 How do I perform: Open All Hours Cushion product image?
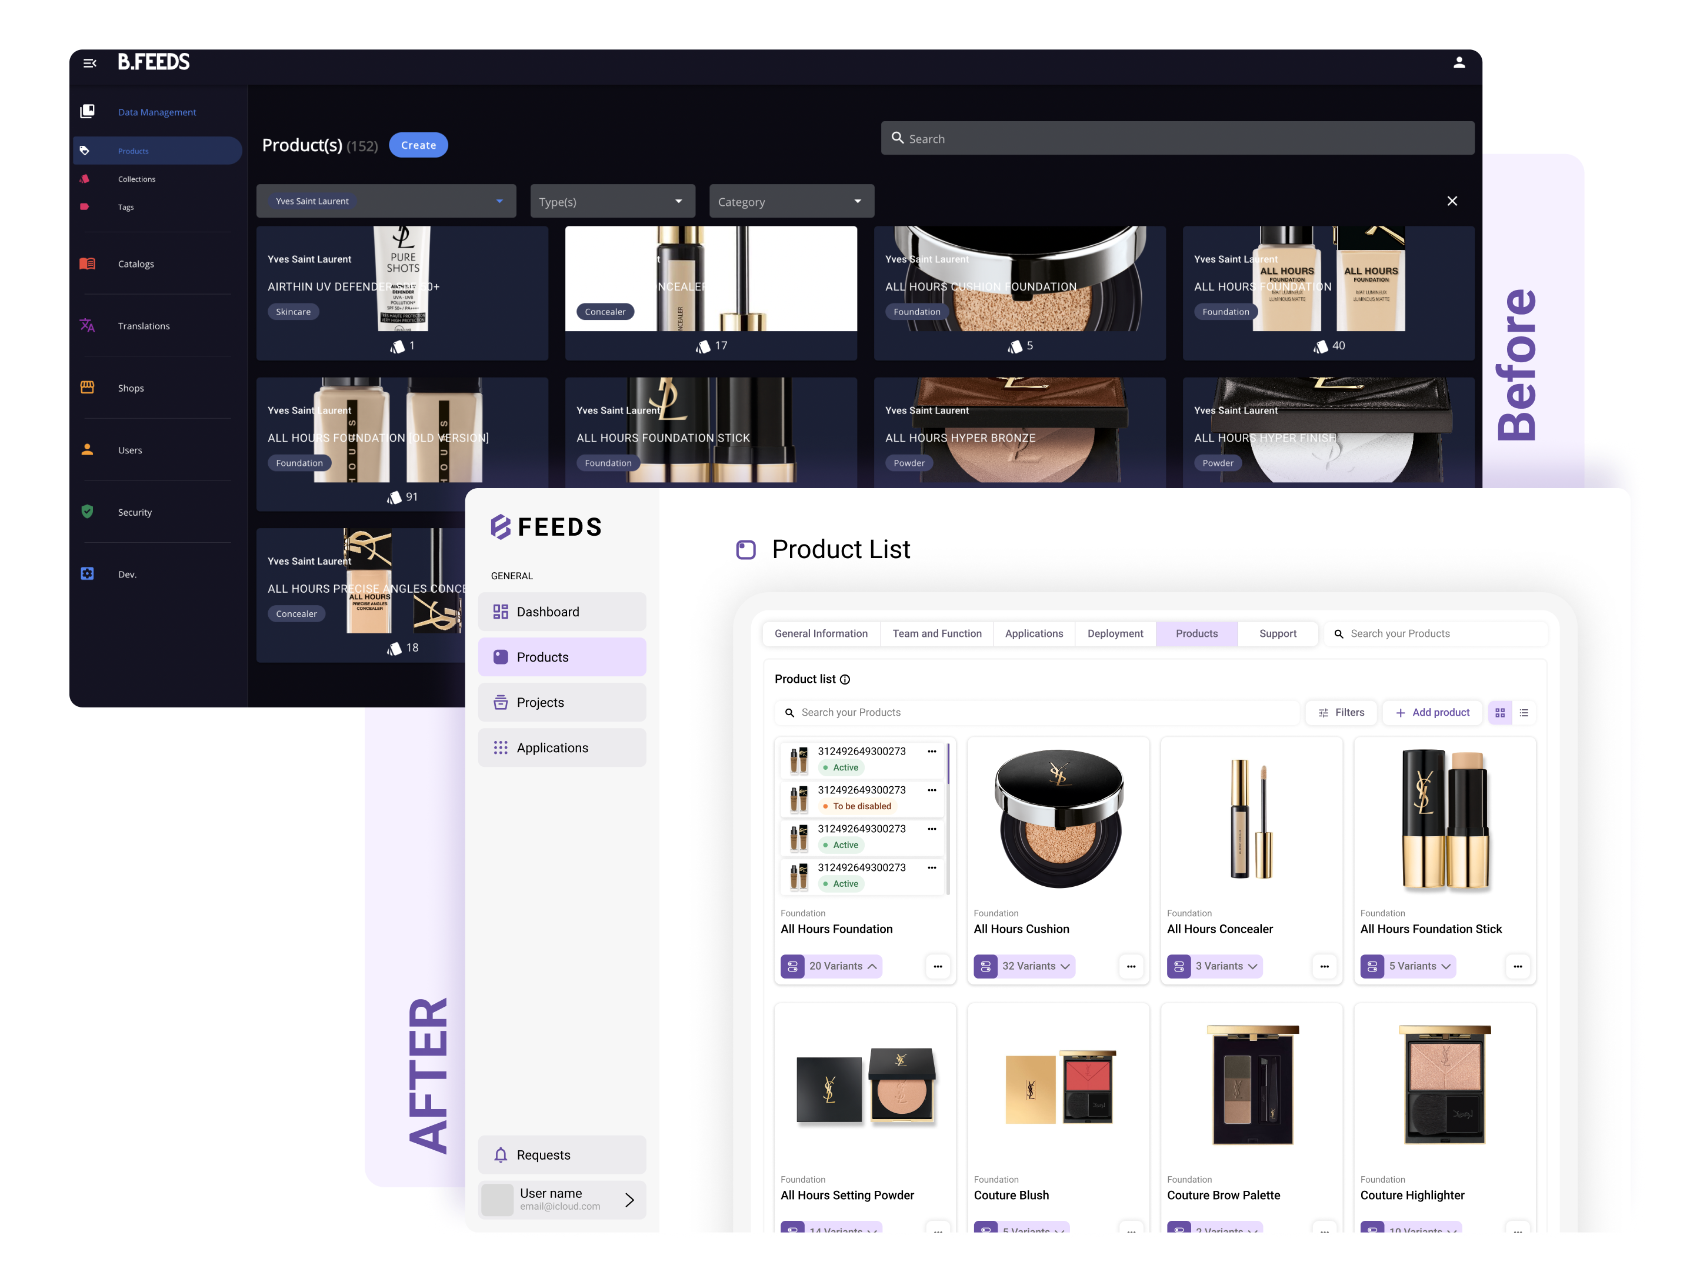(x=1059, y=820)
